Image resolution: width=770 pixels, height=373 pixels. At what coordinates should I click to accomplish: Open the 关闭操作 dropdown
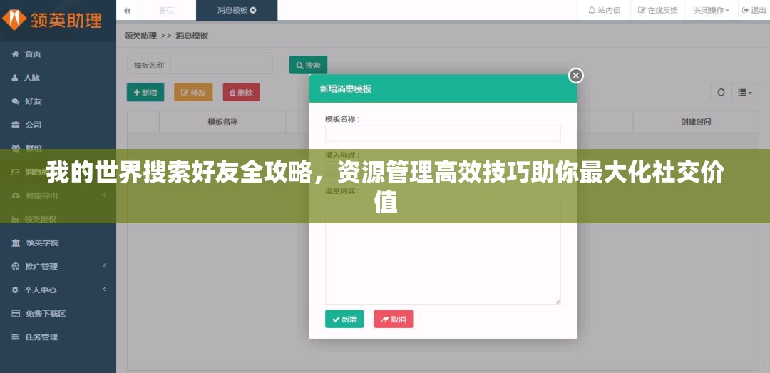[711, 10]
